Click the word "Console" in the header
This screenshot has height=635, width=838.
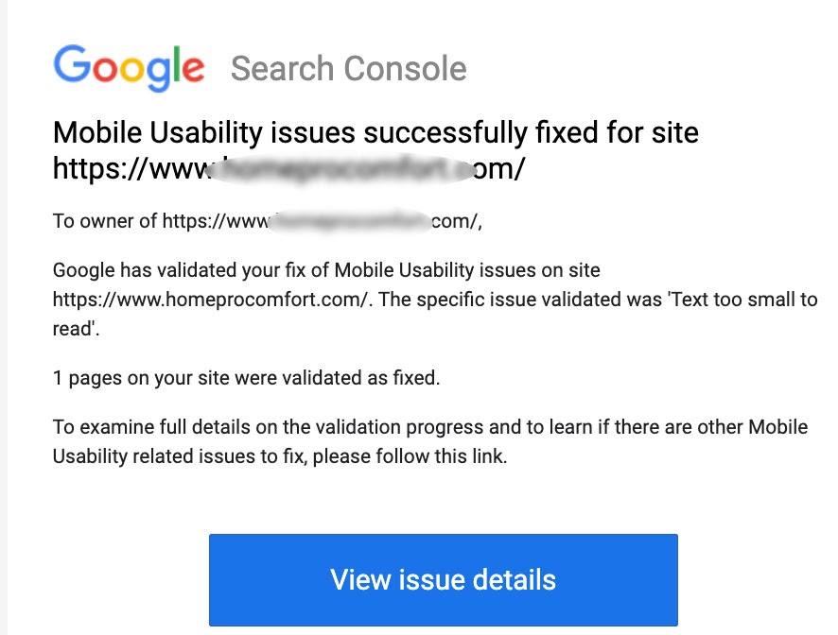pos(405,69)
